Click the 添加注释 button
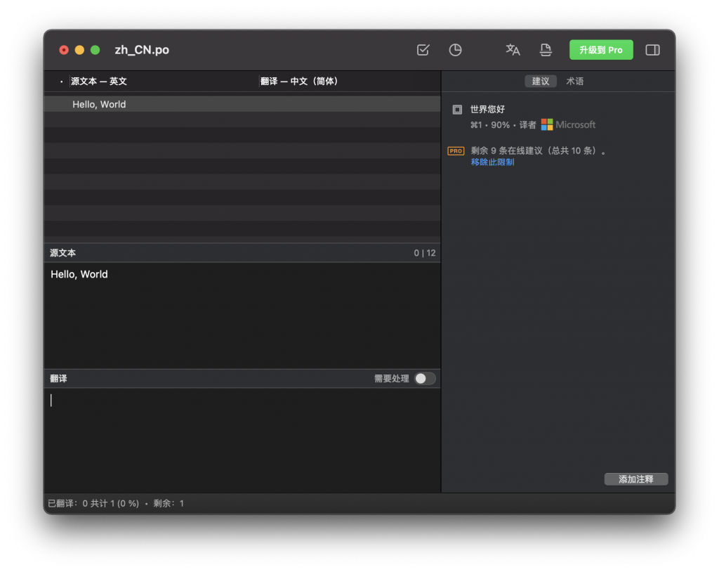719x572 pixels. [636, 479]
